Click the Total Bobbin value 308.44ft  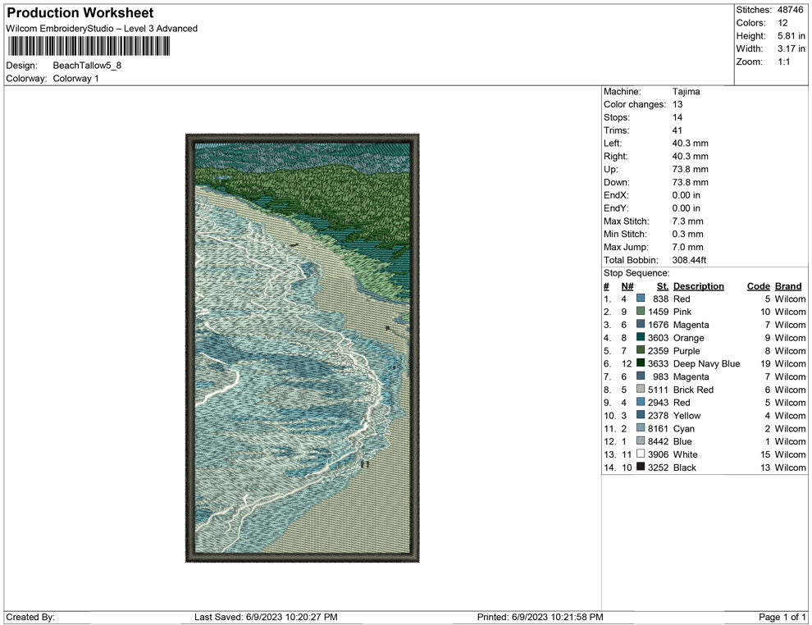click(x=689, y=260)
